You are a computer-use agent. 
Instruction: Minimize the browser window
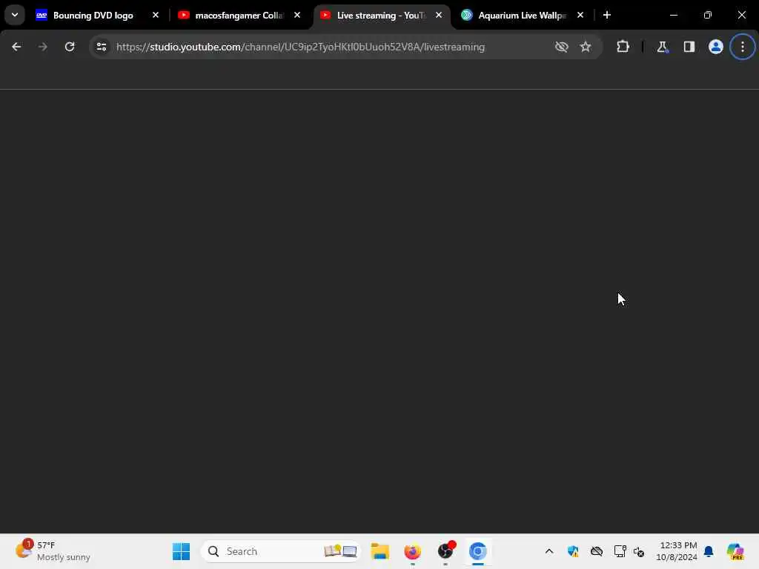(673, 15)
